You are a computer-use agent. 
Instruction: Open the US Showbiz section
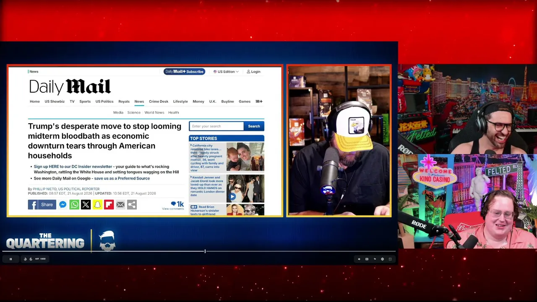click(x=55, y=102)
